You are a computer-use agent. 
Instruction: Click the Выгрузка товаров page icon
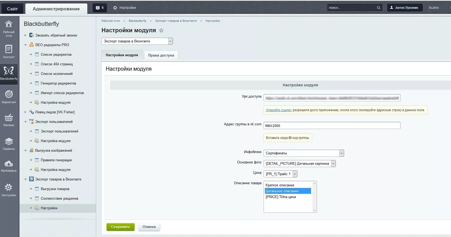37,189
